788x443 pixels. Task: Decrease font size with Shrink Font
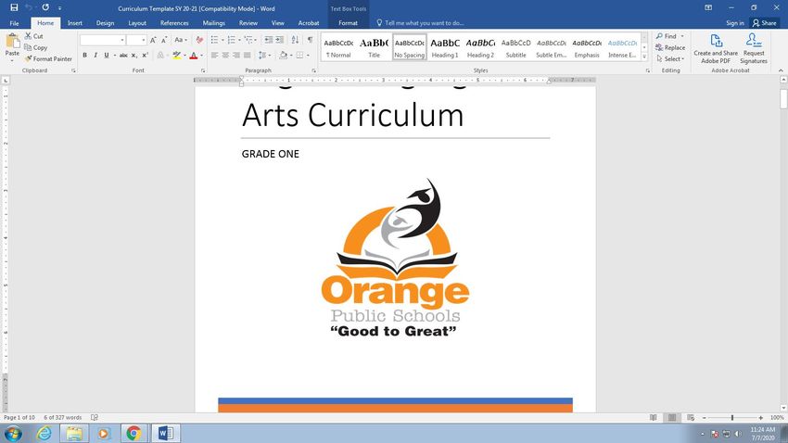pyautogui.click(x=164, y=40)
